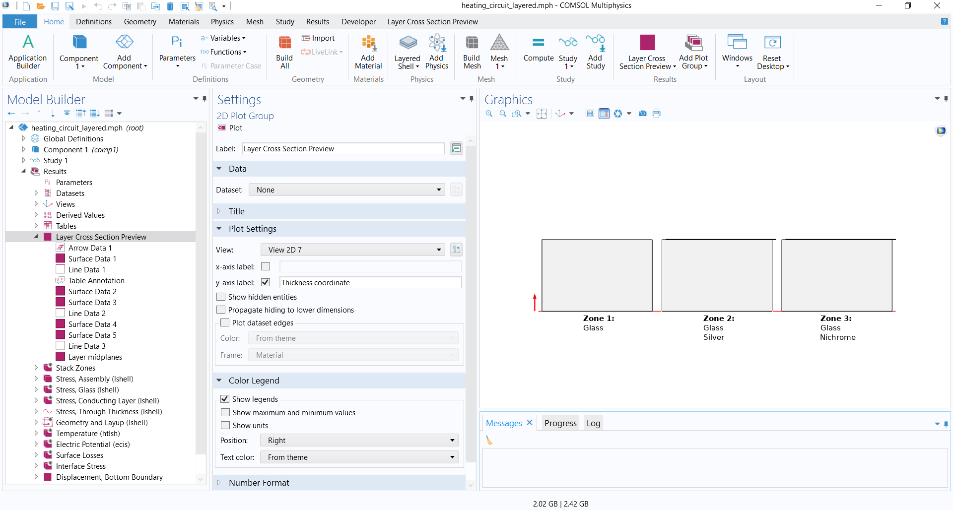The width and height of the screenshot is (953, 510).
Task: Click the print icon in Graphics toolbar
Action: pos(657,114)
